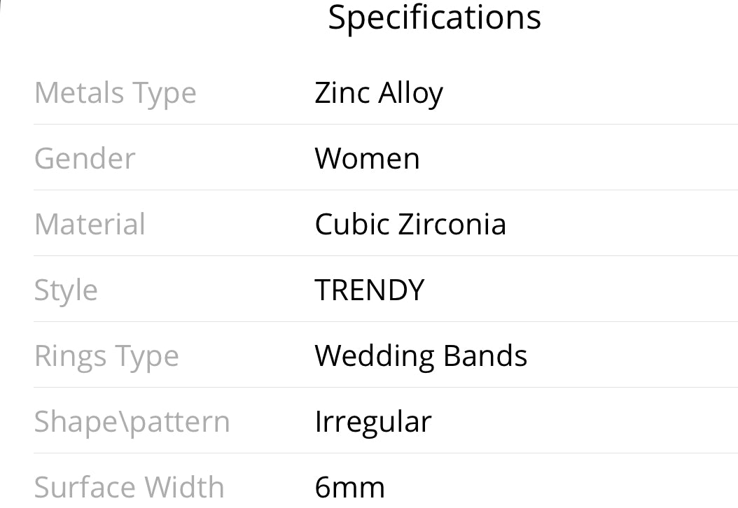Select the Style label
Screen dimensions: 738x508
coord(66,291)
